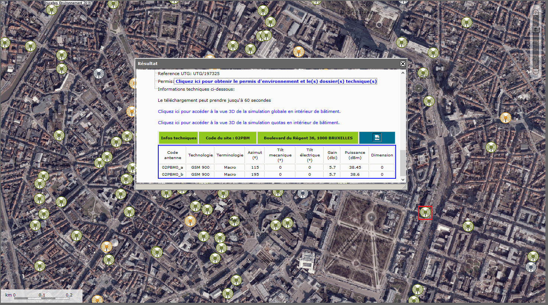Click the 'Code du site : 02PBM' cell
The height and width of the screenshot is (305, 548).
(x=228, y=138)
